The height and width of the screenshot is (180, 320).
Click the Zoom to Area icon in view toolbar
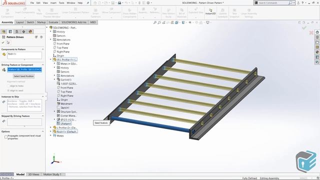(x=159, y=22)
